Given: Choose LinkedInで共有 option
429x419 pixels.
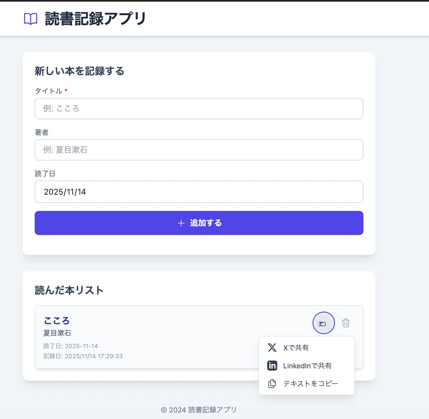Looking at the screenshot, I should [x=307, y=366].
